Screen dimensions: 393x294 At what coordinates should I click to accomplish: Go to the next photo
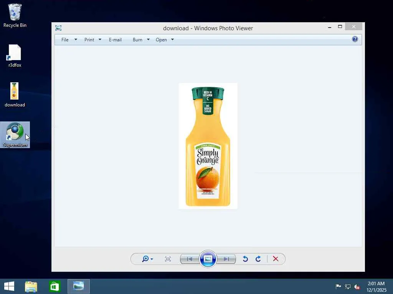[x=226, y=259]
